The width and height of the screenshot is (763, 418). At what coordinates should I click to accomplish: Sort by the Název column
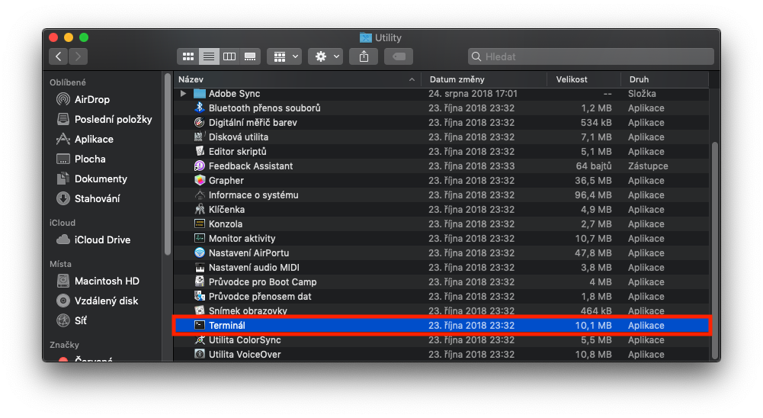(297, 79)
